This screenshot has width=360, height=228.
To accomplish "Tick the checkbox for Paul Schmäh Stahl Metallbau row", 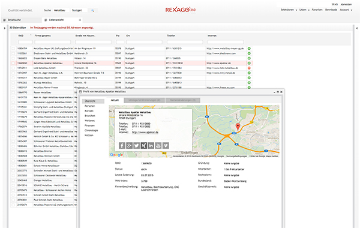I will tap(13, 200).
